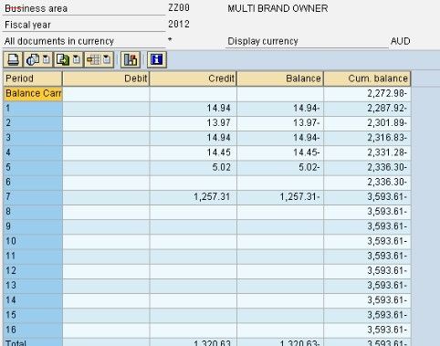Click cumulative balance 2,301.89-

[367, 123]
